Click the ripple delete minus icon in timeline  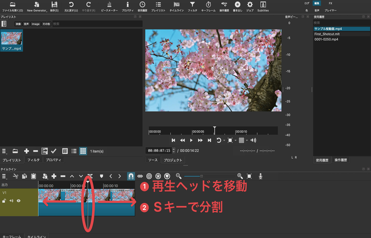[63, 176]
